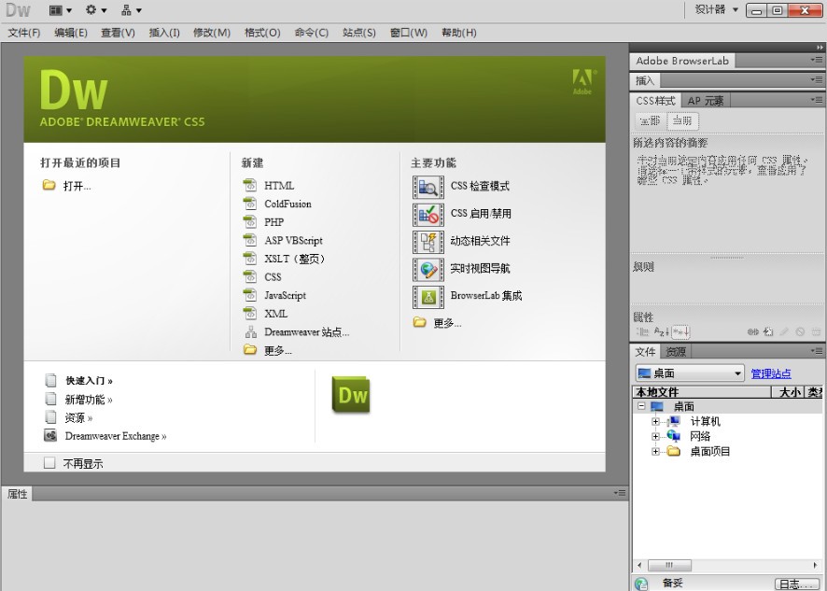This screenshot has height=591, width=827.
Task: Click the folder icon beside 更多 under 主要功能
Action: tap(420, 322)
